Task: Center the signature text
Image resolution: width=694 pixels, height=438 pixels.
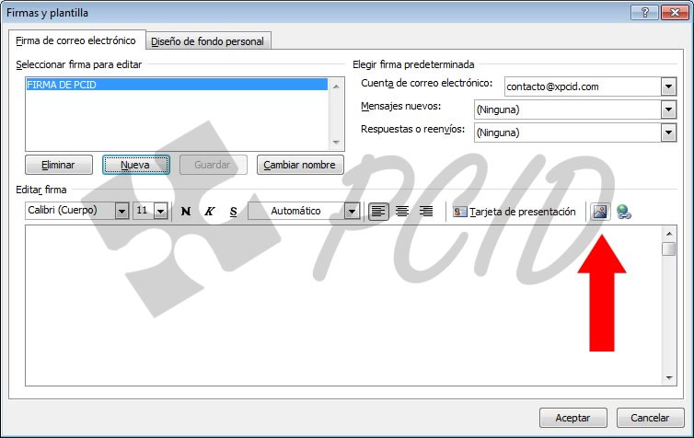Action: [x=402, y=212]
